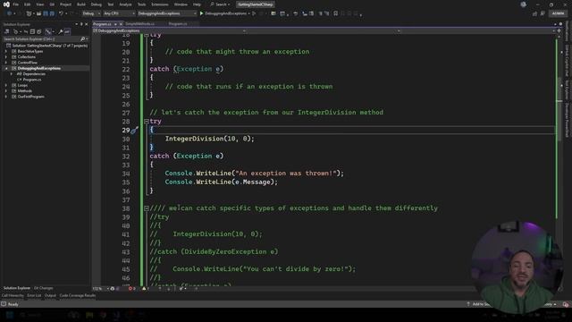572x322 pixels.
Task: Click the Solution Explorer search magnifier icon
Action: point(82,38)
